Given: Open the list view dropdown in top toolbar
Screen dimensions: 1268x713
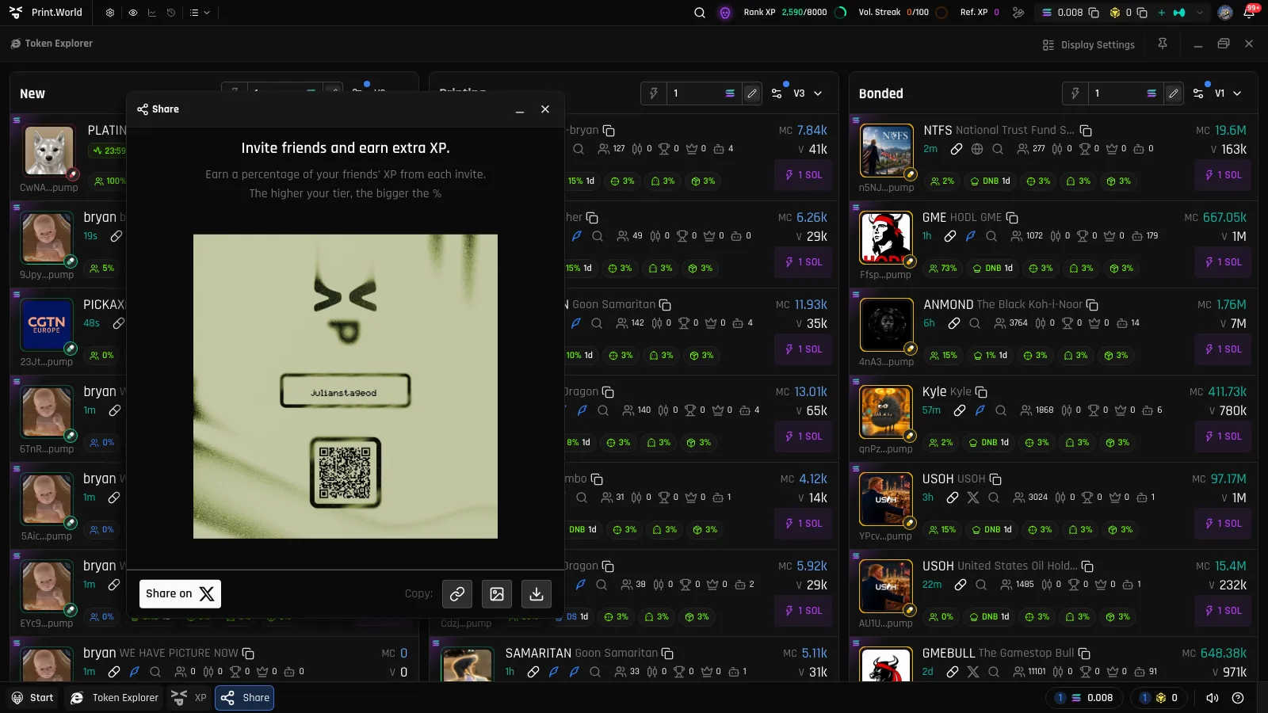Looking at the screenshot, I should [x=200, y=13].
